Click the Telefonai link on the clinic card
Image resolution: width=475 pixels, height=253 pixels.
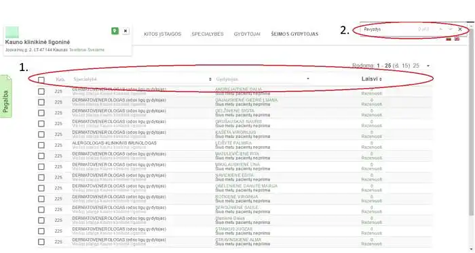pos(78,50)
